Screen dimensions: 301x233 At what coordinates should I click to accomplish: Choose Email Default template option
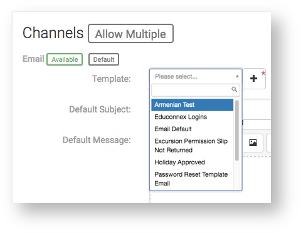pyautogui.click(x=193, y=129)
